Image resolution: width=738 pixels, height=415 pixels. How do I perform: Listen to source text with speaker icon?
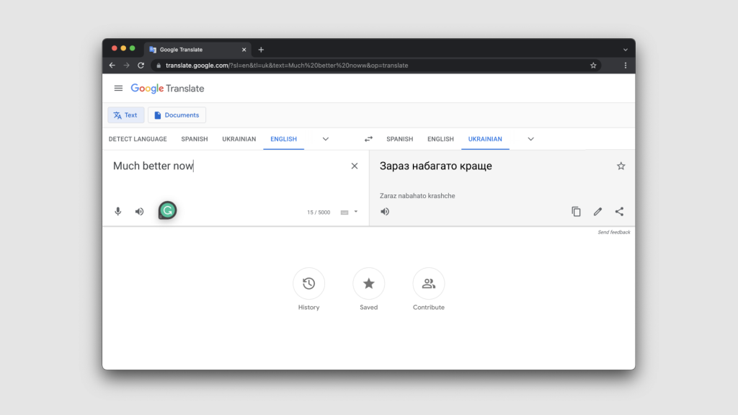coord(139,212)
